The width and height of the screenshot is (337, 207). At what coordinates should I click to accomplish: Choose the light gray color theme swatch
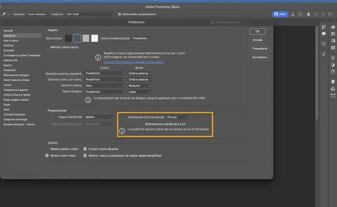click(x=86, y=38)
